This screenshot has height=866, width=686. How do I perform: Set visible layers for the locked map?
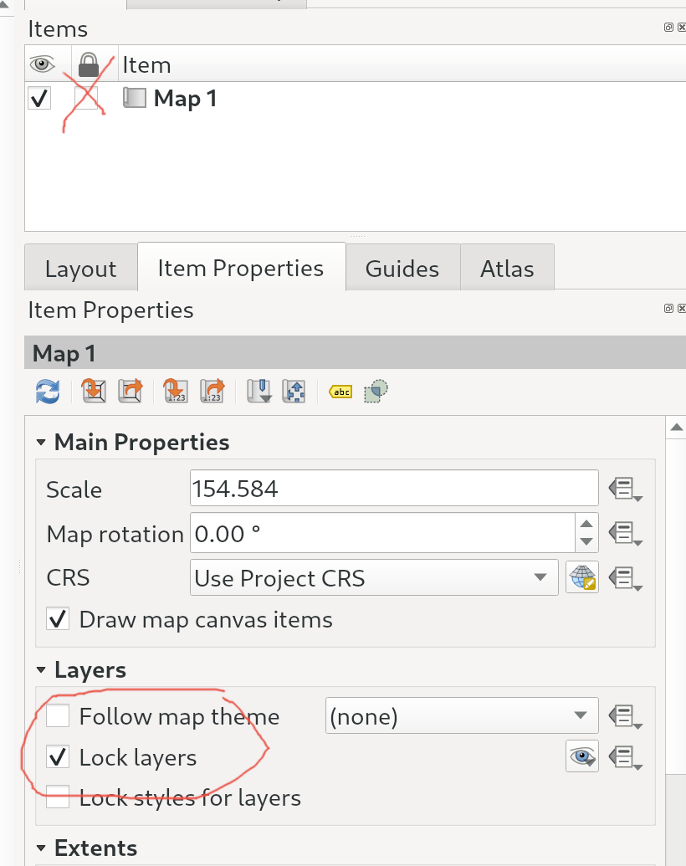[581, 756]
